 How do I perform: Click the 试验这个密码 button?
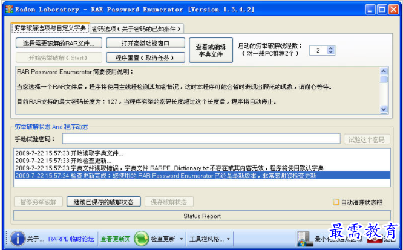[367, 139]
